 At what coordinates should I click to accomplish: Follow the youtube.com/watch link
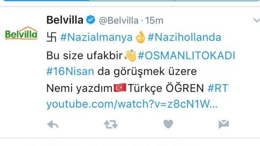click(x=132, y=104)
